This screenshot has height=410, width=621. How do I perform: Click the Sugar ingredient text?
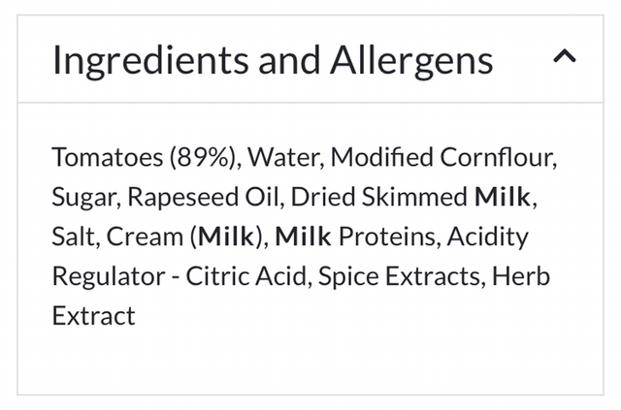pos(83,197)
